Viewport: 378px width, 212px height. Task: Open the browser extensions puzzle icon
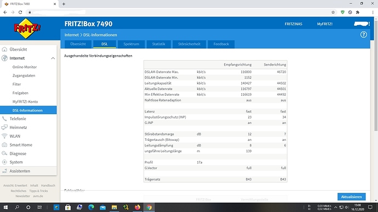(x=358, y=12)
